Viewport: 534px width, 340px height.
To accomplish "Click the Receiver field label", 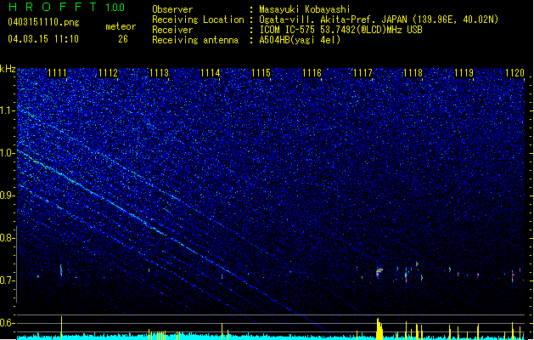I will [x=172, y=30].
